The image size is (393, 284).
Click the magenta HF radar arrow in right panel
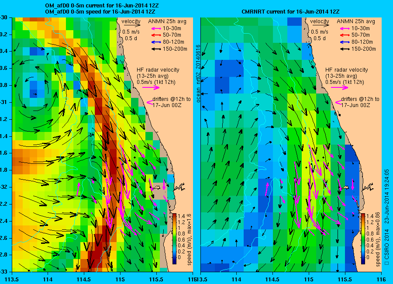click(340, 87)
